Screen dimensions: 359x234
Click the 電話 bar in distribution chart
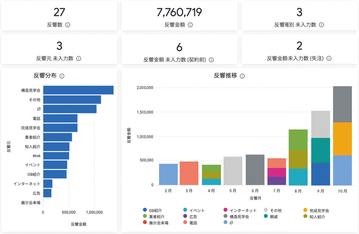(60, 118)
